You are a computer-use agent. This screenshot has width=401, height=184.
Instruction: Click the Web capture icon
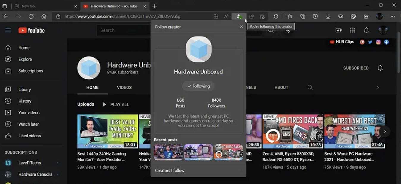(353, 17)
